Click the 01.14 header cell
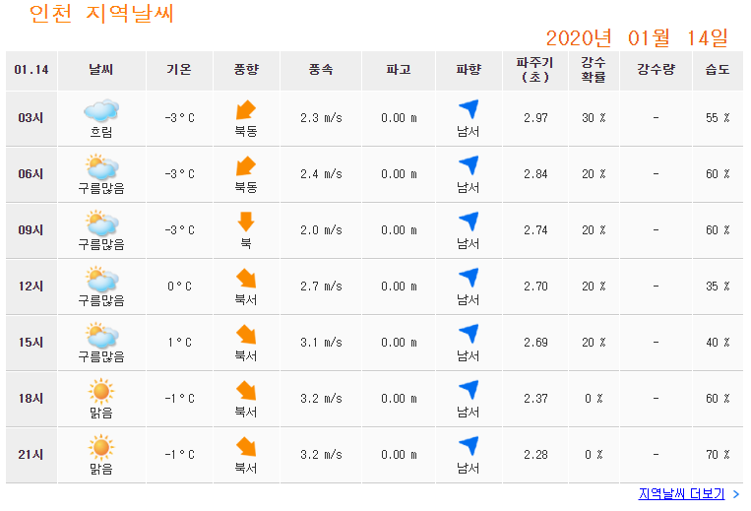The height and width of the screenshot is (511, 751). tap(31, 70)
